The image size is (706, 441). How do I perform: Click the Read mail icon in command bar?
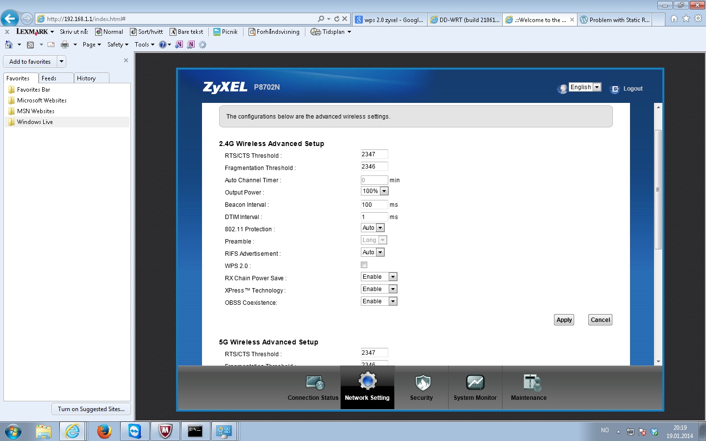51,45
